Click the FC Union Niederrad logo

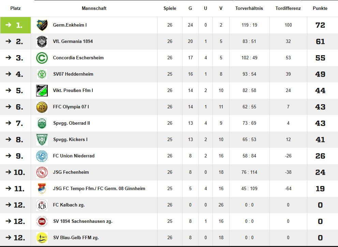point(42,156)
